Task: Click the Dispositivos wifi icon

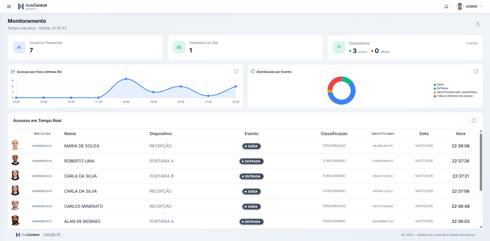Action: [x=339, y=47]
